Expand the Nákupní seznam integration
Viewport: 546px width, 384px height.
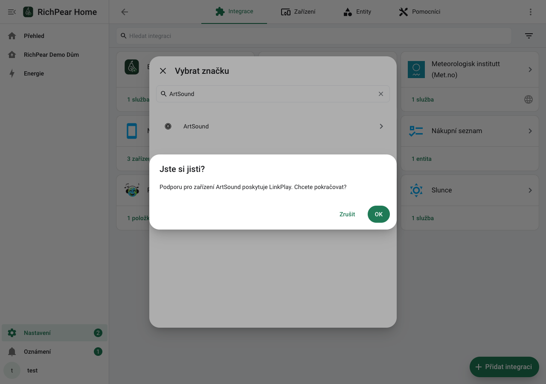click(x=530, y=131)
